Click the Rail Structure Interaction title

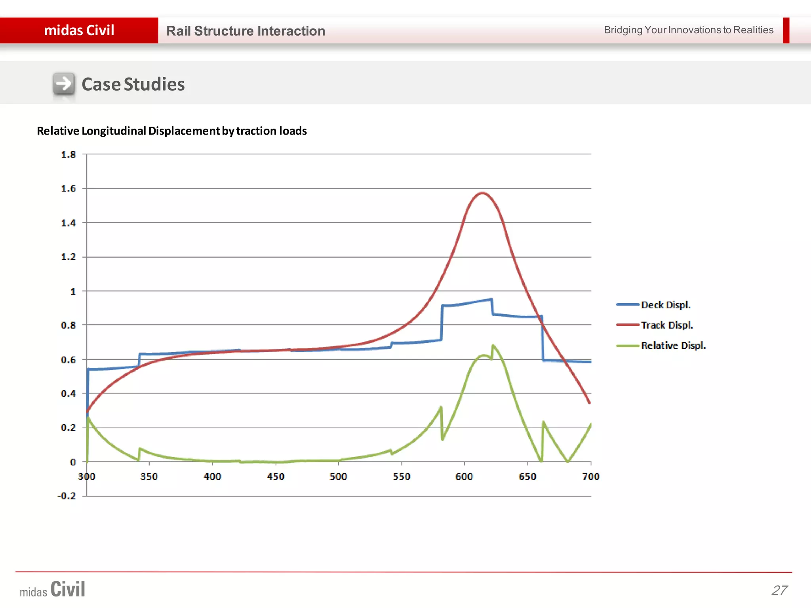click(x=246, y=31)
